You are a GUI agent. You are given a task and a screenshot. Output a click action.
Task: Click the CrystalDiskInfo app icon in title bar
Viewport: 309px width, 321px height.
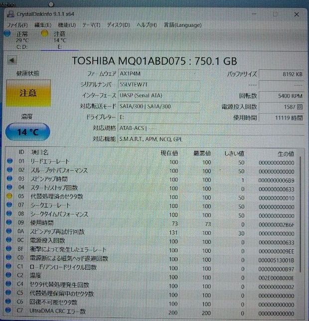point(10,14)
